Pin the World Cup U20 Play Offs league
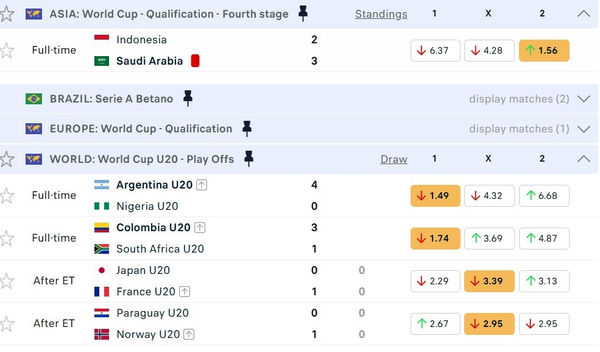 (x=249, y=159)
